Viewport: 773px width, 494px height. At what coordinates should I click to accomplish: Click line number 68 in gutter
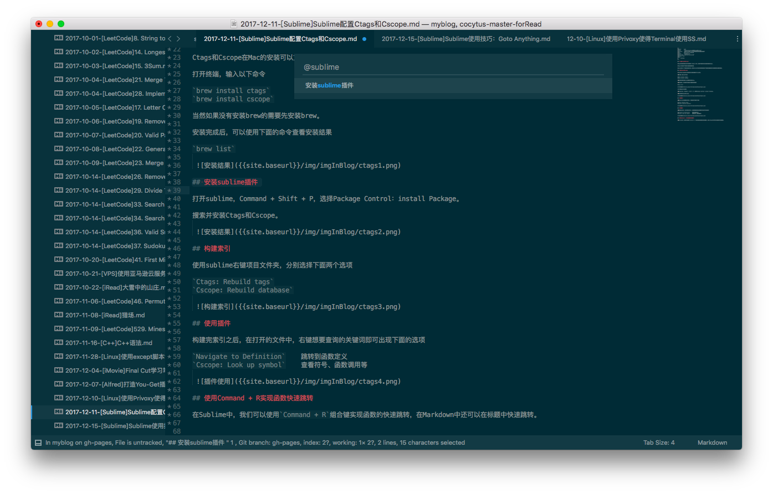[x=177, y=431]
